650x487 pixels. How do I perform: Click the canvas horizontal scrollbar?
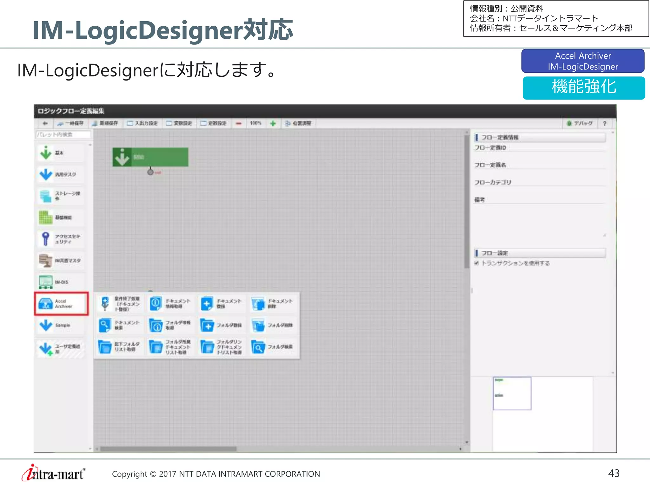tap(168, 449)
